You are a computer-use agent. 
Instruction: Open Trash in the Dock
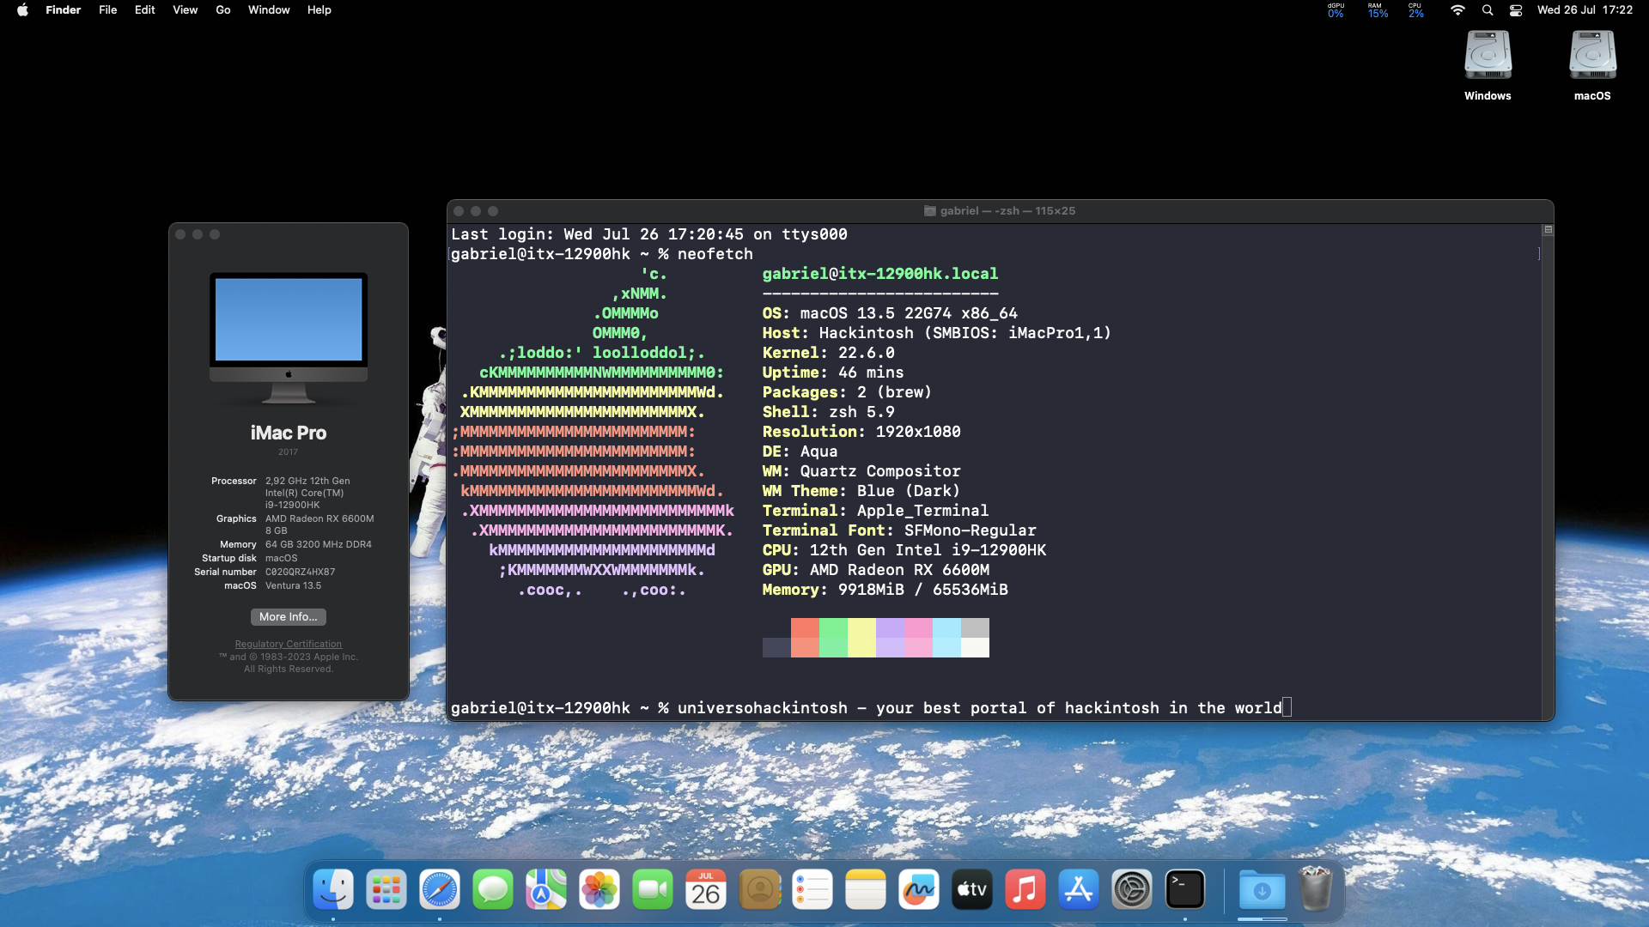pyautogui.click(x=1316, y=889)
